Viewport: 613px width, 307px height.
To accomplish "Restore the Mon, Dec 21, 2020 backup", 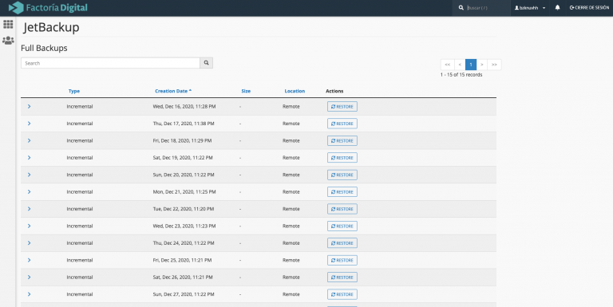I will (342, 192).
